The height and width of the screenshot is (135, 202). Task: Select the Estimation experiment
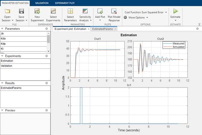click(25, 61)
